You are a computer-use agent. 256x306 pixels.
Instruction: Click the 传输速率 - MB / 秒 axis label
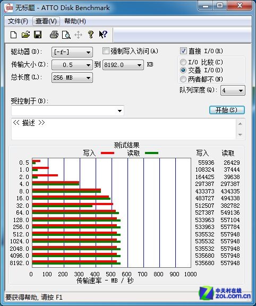(x=105, y=280)
